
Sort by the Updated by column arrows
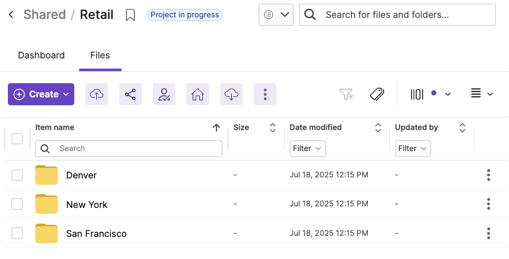pyautogui.click(x=462, y=128)
